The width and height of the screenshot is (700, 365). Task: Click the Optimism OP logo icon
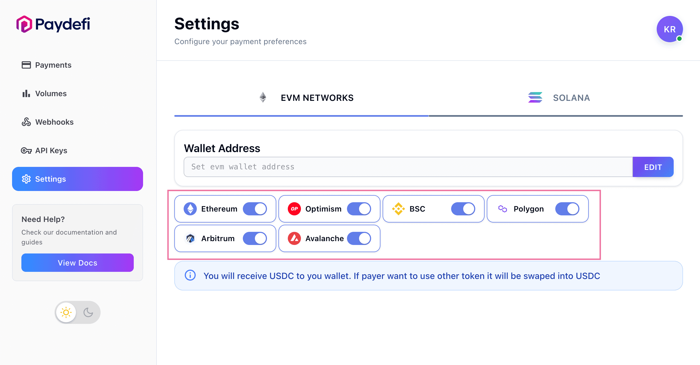294,209
